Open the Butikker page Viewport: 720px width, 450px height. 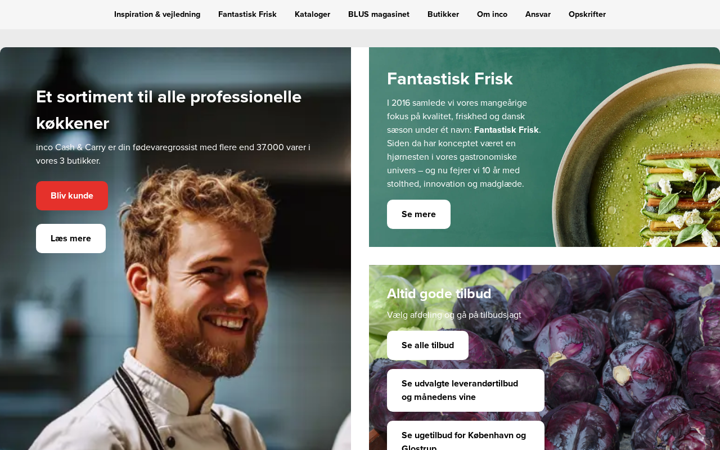443,15
